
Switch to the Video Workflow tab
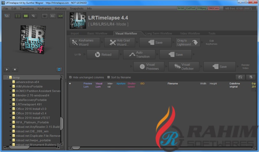(190, 33)
